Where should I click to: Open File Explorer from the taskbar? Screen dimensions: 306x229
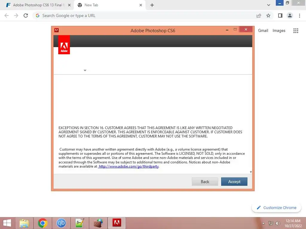[24, 223]
